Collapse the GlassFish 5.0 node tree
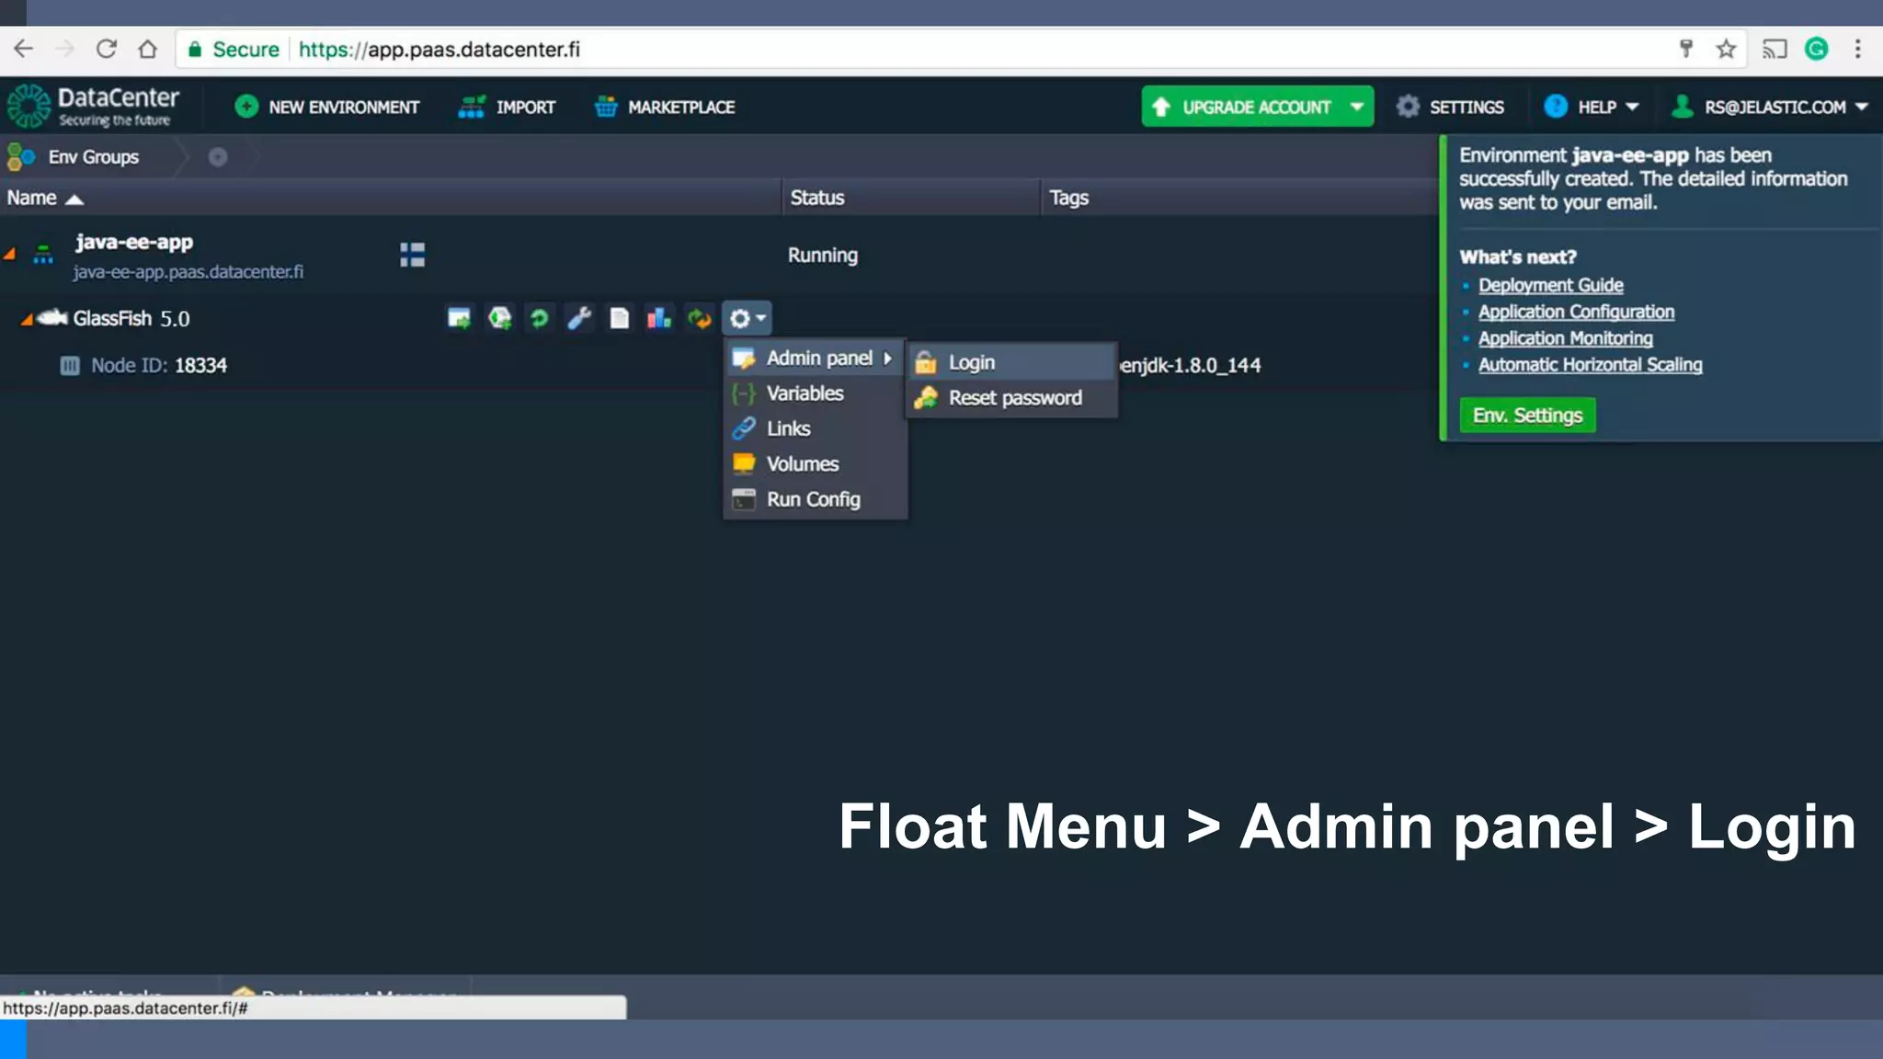 pos(27,319)
